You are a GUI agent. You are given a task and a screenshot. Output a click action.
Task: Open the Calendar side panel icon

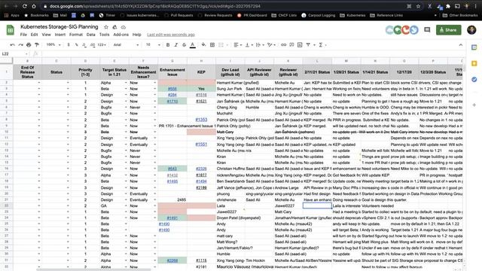click(474, 47)
